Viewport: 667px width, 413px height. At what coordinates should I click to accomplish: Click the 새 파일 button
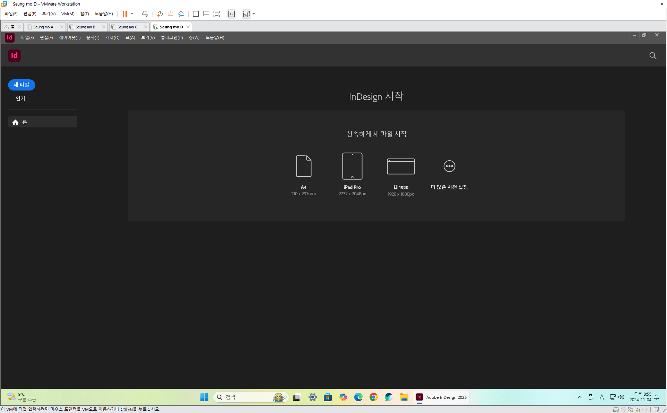click(x=21, y=85)
